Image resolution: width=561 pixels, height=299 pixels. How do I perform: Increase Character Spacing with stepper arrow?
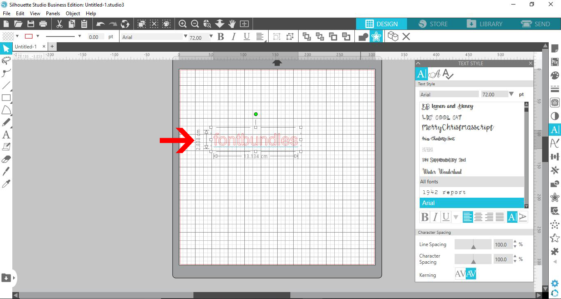(515, 257)
